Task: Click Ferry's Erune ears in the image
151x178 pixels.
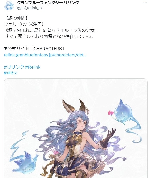Action: 74,106
